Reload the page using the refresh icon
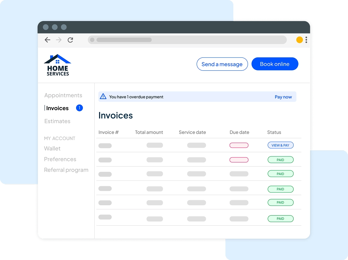The height and width of the screenshot is (260, 348). [x=70, y=40]
